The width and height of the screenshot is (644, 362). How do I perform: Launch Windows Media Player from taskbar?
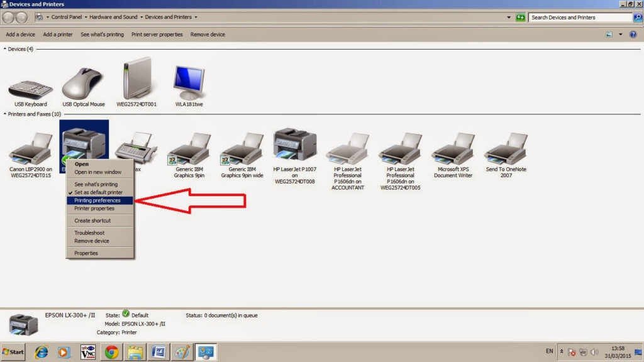tap(64, 352)
